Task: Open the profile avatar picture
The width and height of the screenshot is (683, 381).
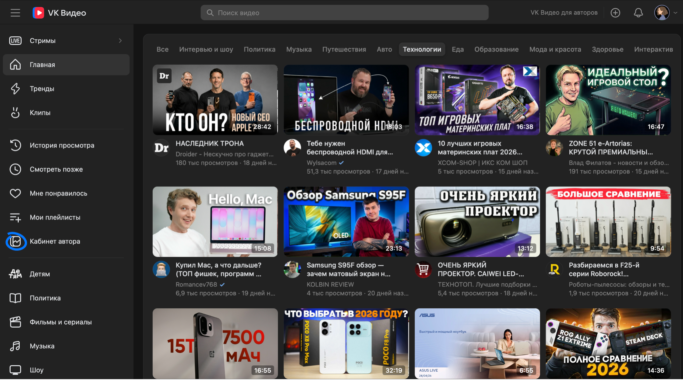Action: pos(662,13)
